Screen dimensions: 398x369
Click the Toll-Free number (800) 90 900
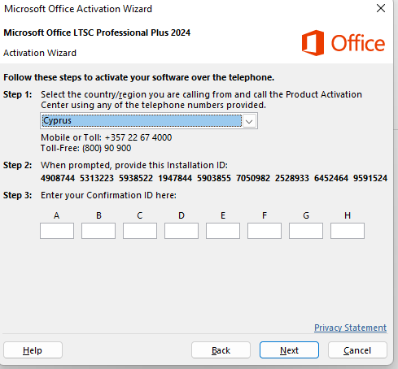(x=107, y=148)
